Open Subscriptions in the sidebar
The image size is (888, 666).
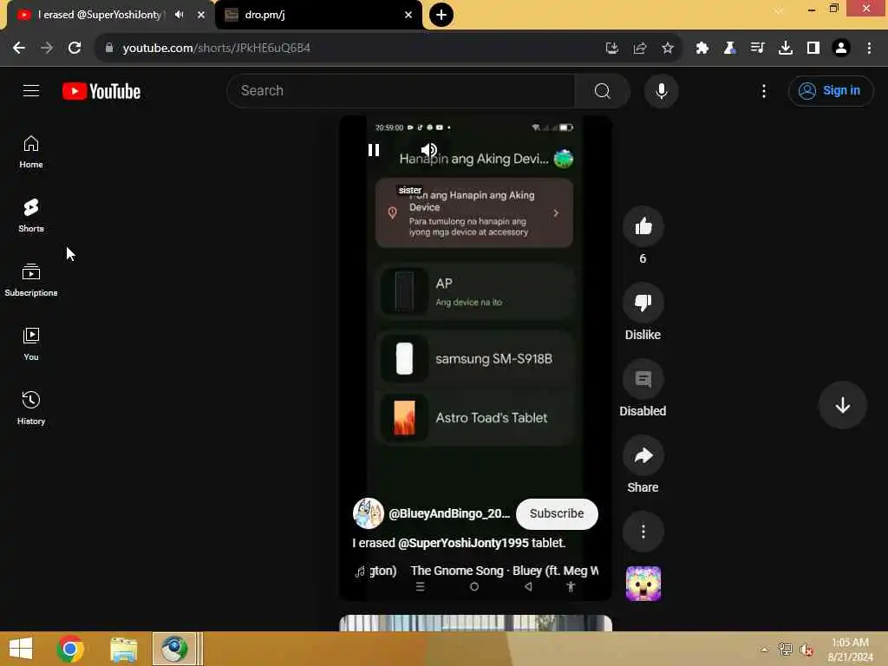31,280
